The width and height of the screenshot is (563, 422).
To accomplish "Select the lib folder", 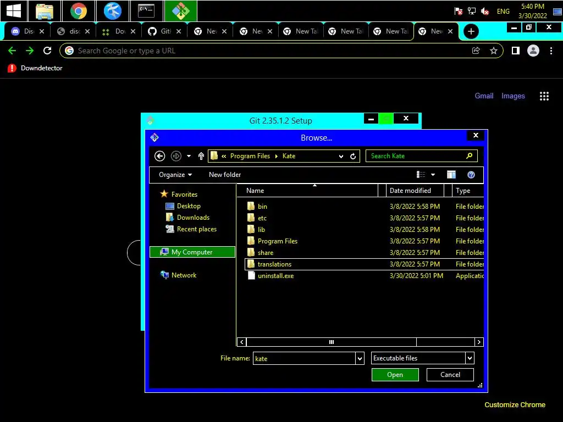I will click(x=261, y=230).
